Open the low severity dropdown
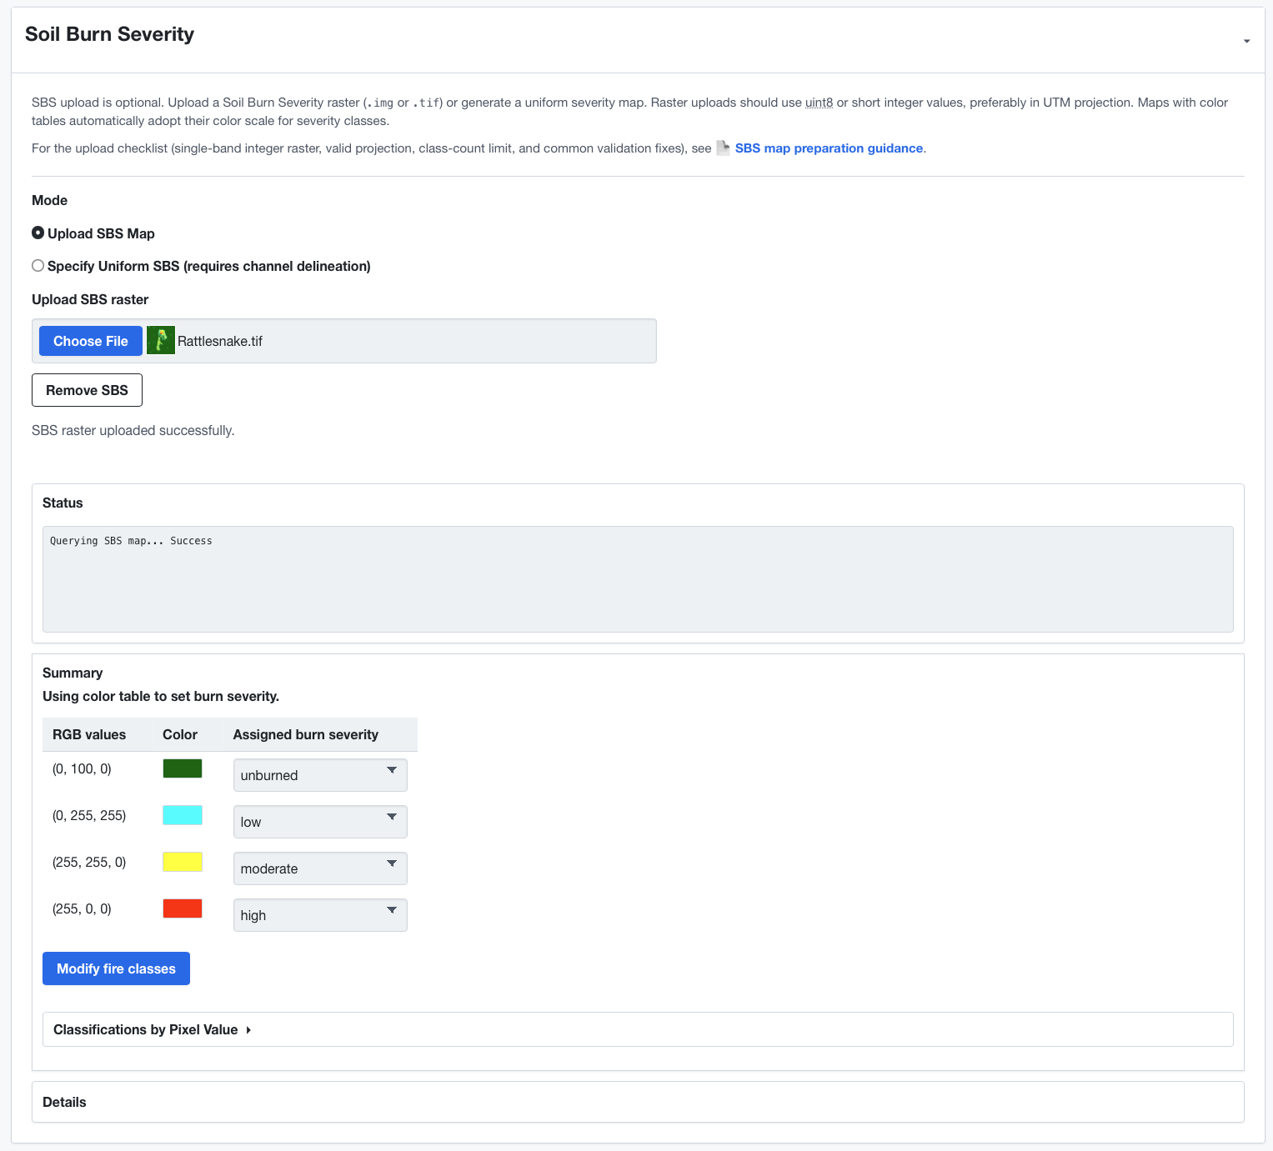The width and height of the screenshot is (1273, 1151). pos(320,822)
